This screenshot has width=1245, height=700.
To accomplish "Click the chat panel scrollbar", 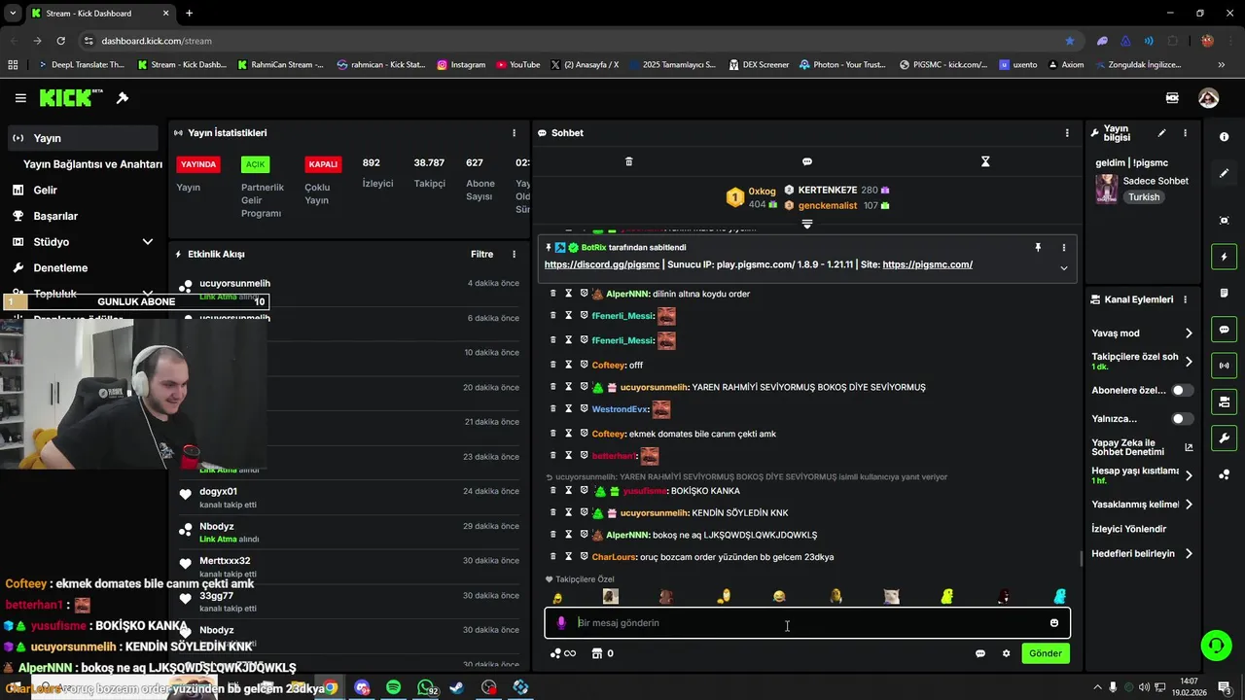I will click(x=1080, y=558).
